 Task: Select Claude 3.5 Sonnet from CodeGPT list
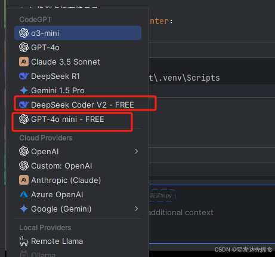click(x=78, y=62)
